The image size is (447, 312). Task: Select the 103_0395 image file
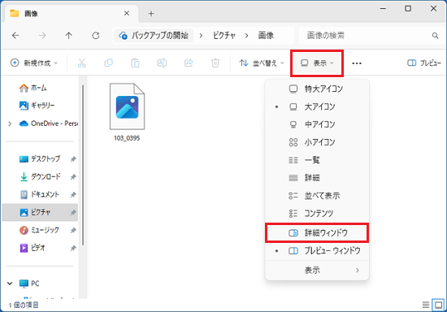[x=127, y=112]
